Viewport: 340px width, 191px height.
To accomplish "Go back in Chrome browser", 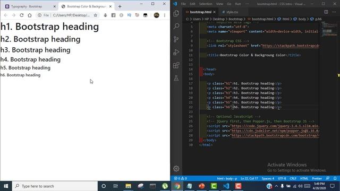I will pyautogui.click(x=6, y=15).
